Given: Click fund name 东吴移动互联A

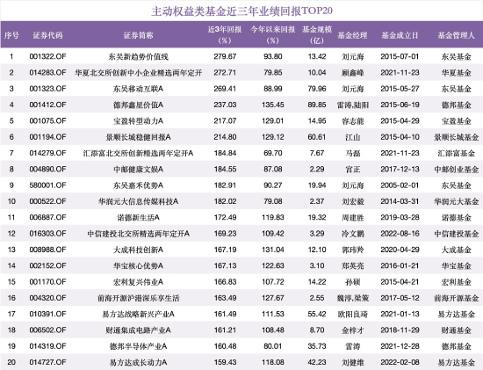Looking at the screenshot, I should [x=138, y=89].
